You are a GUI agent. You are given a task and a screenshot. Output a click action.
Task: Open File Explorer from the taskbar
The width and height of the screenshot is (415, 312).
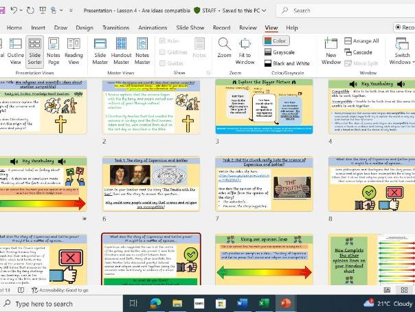177,303
